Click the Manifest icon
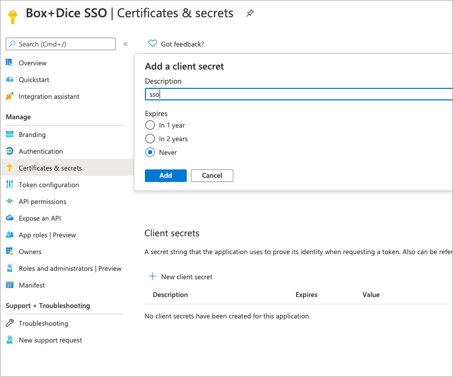Image resolution: width=453 pixels, height=377 pixels. pos(9,285)
